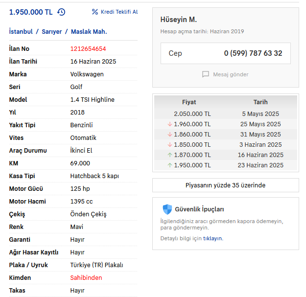Click the up arrow beside 1.870.000 TL
Screen dimensions: 306x297
[170, 155]
